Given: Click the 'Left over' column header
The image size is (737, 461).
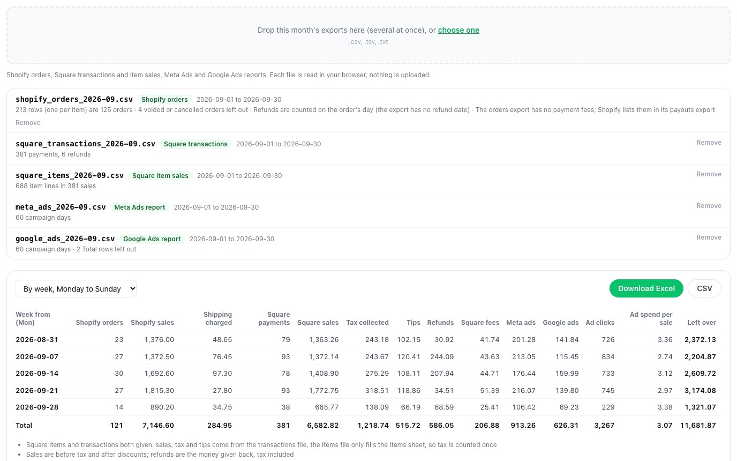Looking at the screenshot, I should pos(702,323).
